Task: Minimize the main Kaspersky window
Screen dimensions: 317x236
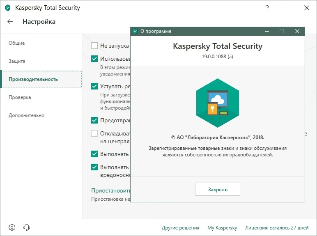Action: tap(287, 8)
